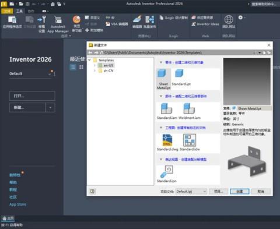Switch to the Collaborate (协作) ribbon tab
This screenshot has height=229, width=280.
point(31,11)
